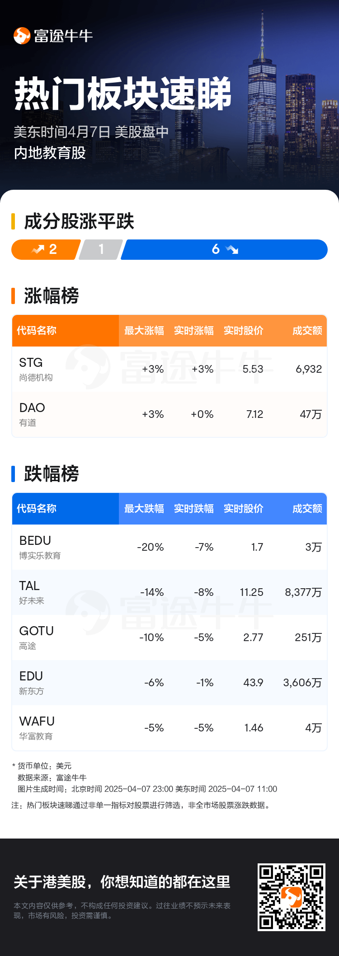
Task: Select the orange gainers count segment
Action: tap(46, 249)
